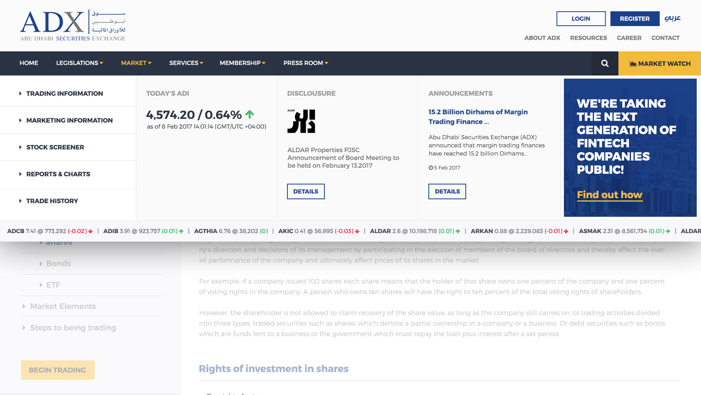This screenshot has width=701, height=395.
Task: Expand the Stock Screener section
Action: point(55,147)
